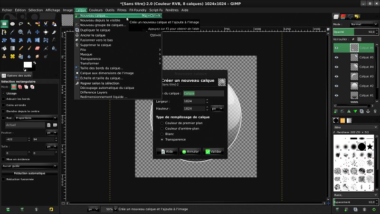Enable Réduction fusionnée checkbox
This screenshot has height=214, width=380.
click(3, 179)
